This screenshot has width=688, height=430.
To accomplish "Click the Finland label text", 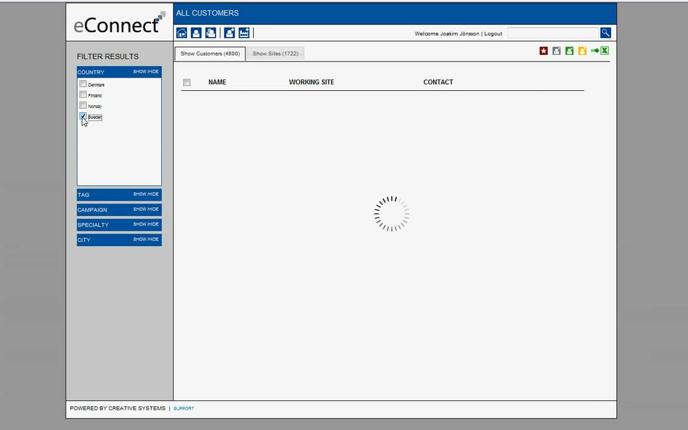I will 95,95.
